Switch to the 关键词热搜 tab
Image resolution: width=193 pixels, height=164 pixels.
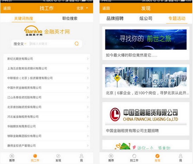pos(24,19)
